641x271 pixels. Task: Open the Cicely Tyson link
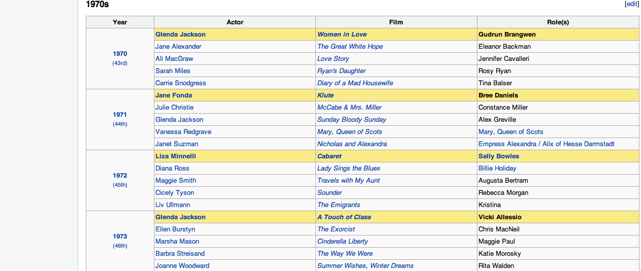tap(175, 193)
